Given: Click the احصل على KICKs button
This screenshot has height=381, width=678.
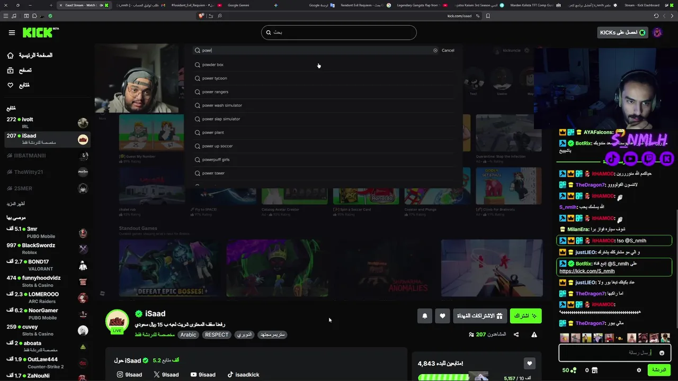Looking at the screenshot, I should tap(623, 33).
